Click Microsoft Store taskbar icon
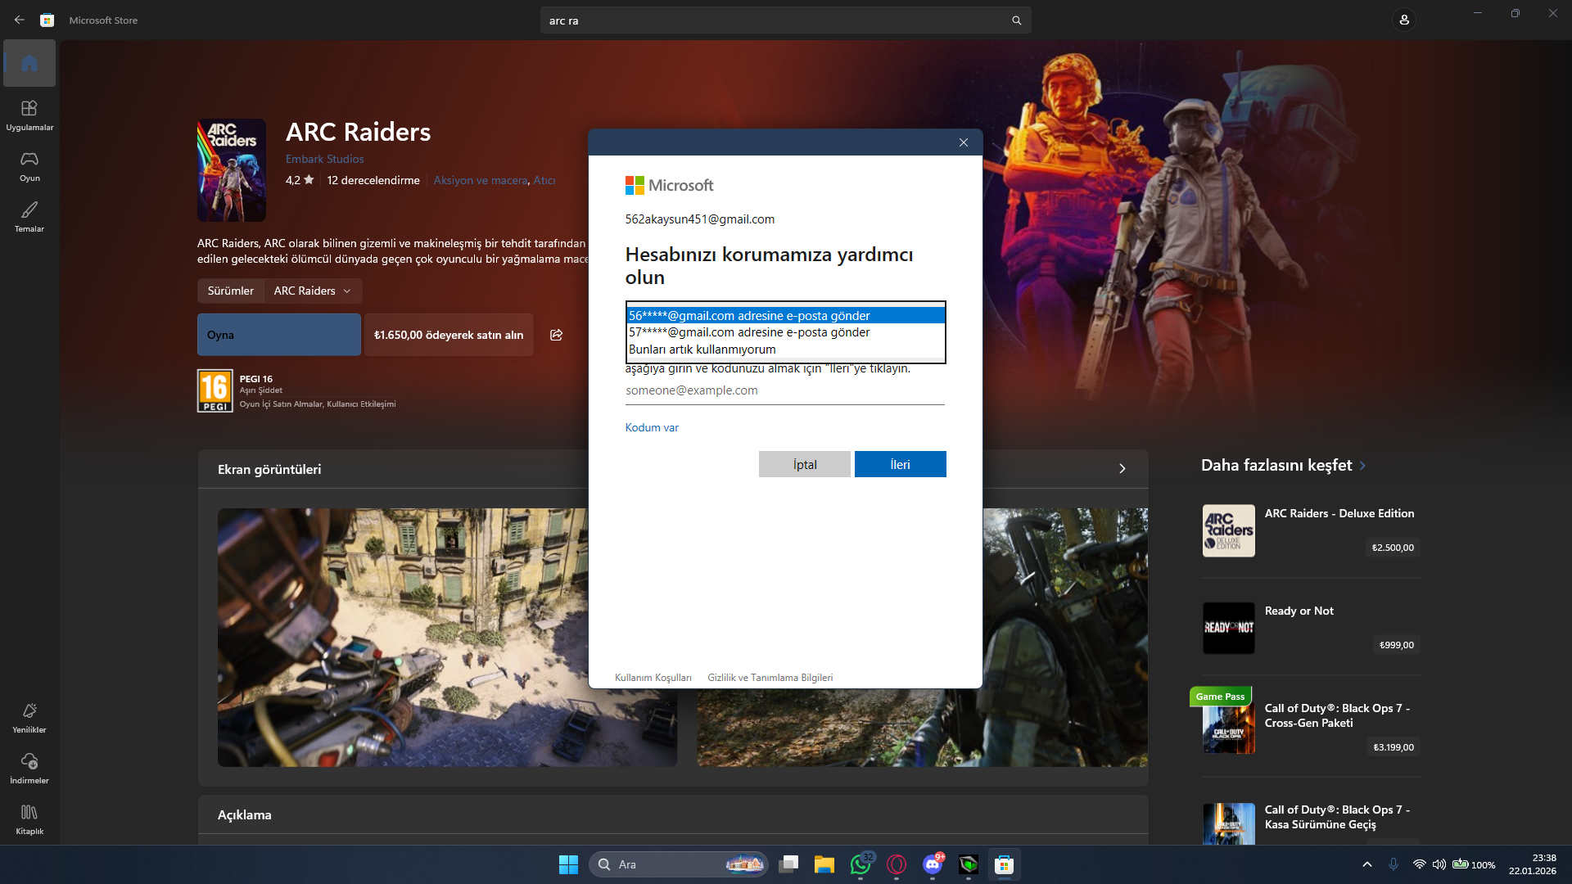The image size is (1572, 884). tap(1004, 864)
